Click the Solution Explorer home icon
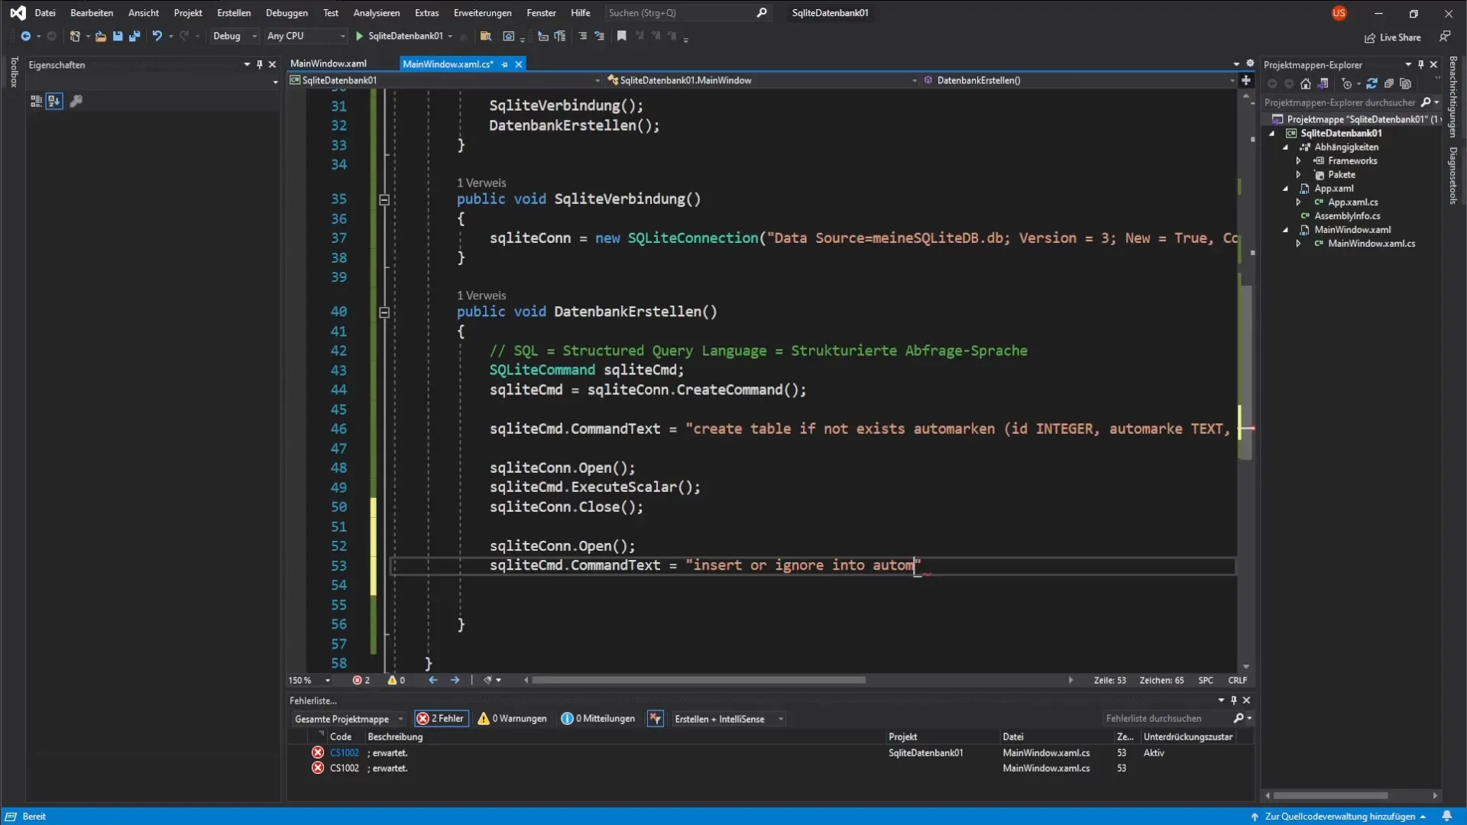The height and width of the screenshot is (825, 1467). click(1306, 84)
